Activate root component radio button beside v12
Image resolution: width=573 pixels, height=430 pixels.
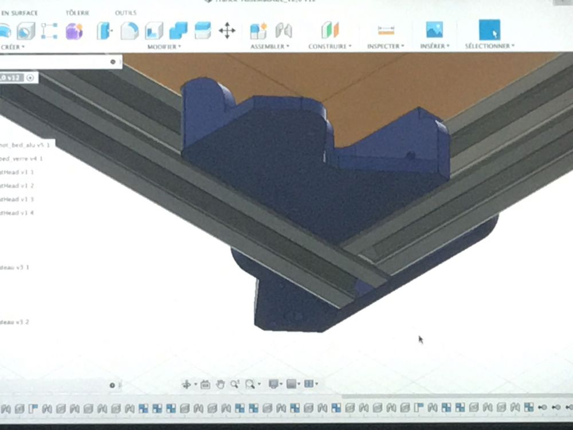(x=30, y=78)
